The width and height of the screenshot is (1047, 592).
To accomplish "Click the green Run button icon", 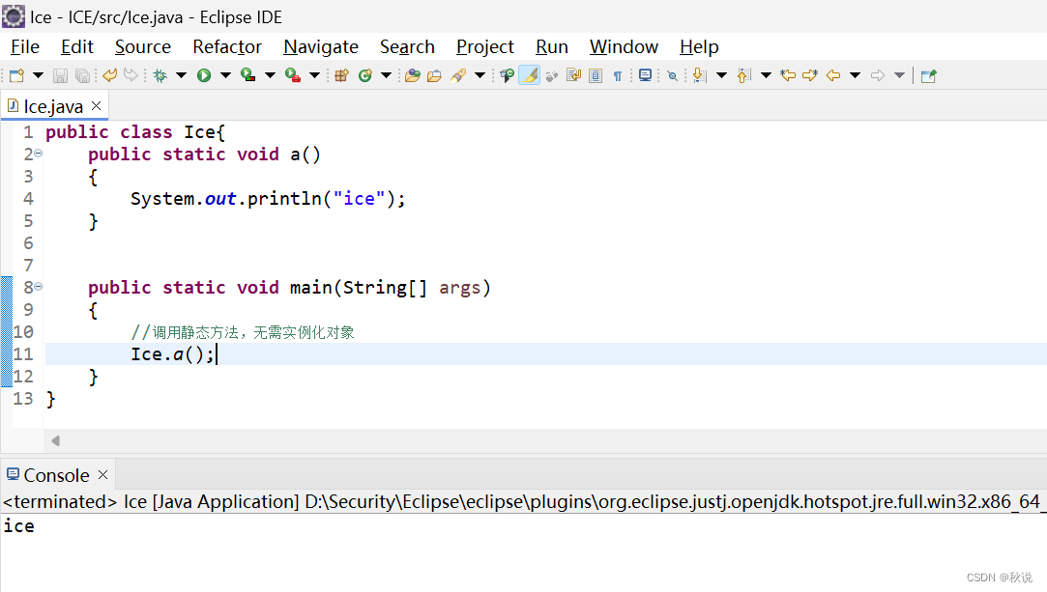I will pos(204,75).
